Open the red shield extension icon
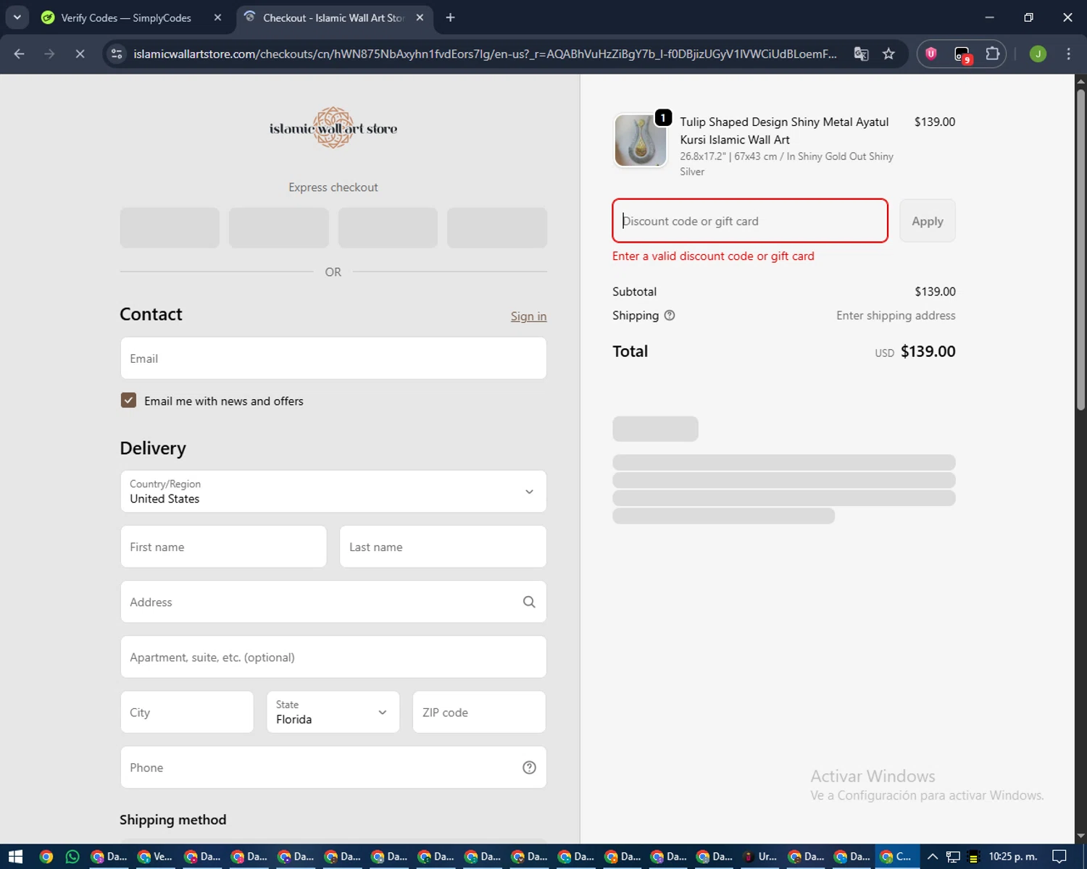 931,54
